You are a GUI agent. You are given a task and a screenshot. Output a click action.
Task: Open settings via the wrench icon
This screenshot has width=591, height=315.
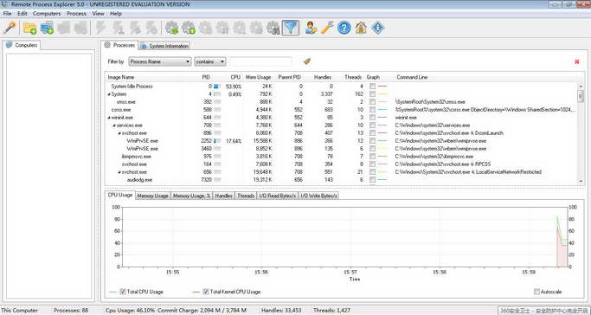[x=327, y=28]
